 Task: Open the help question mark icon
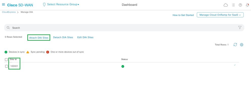240,5
